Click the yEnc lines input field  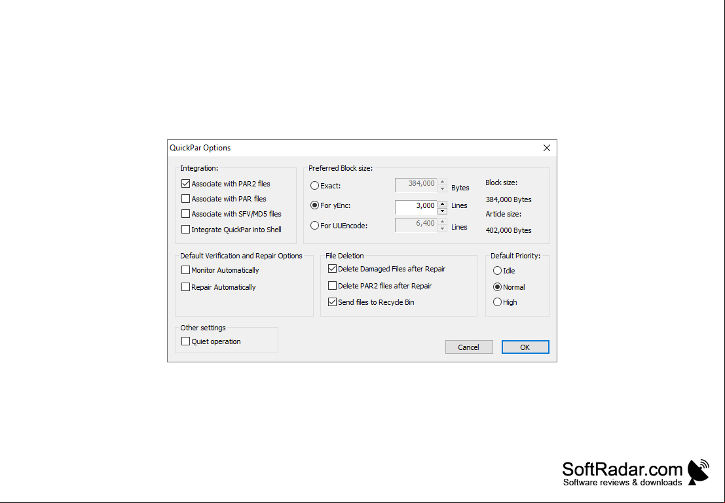click(416, 207)
